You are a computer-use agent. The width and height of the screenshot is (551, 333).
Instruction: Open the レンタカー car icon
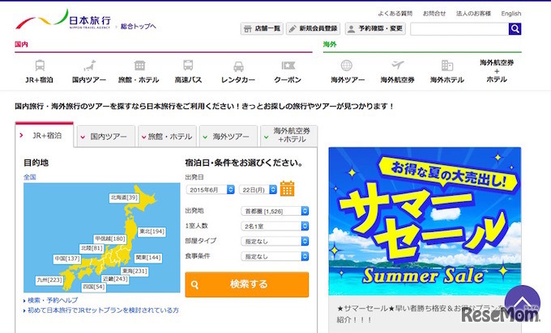click(238, 66)
